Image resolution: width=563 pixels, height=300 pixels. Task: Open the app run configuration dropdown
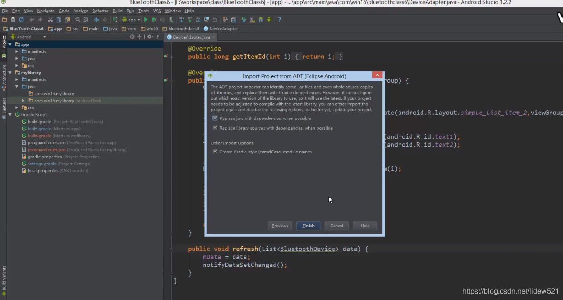click(131, 20)
